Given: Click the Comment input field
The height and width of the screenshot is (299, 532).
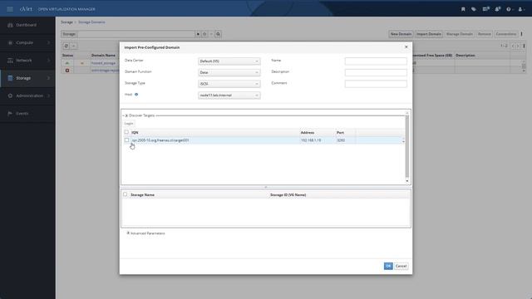Looking at the screenshot, I should (x=376, y=84).
